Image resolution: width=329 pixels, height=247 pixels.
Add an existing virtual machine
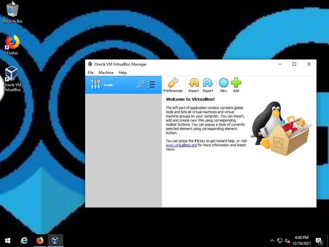(236, 85)
